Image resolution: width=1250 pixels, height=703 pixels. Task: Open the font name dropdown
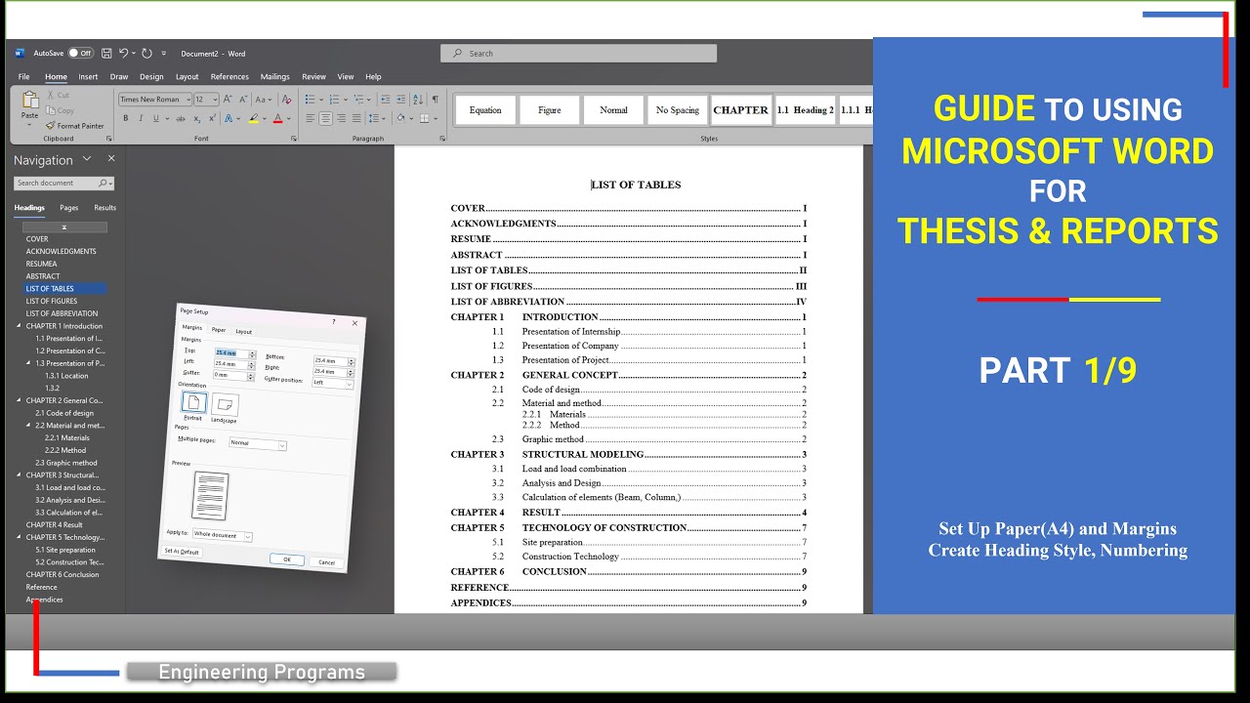[x=187, y=100]
